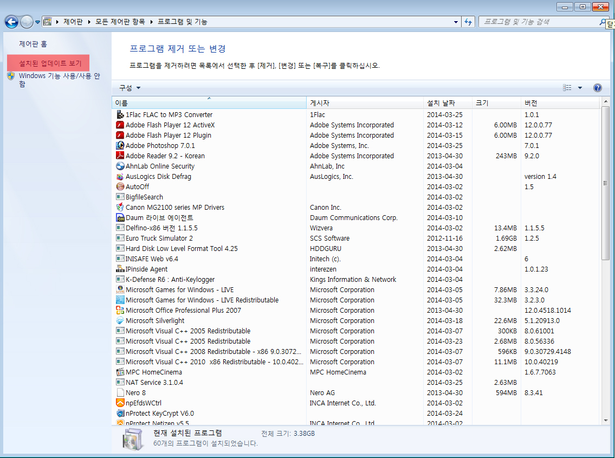Click the forward navigation arrow button
615x458 pixels.
(27, 22)
